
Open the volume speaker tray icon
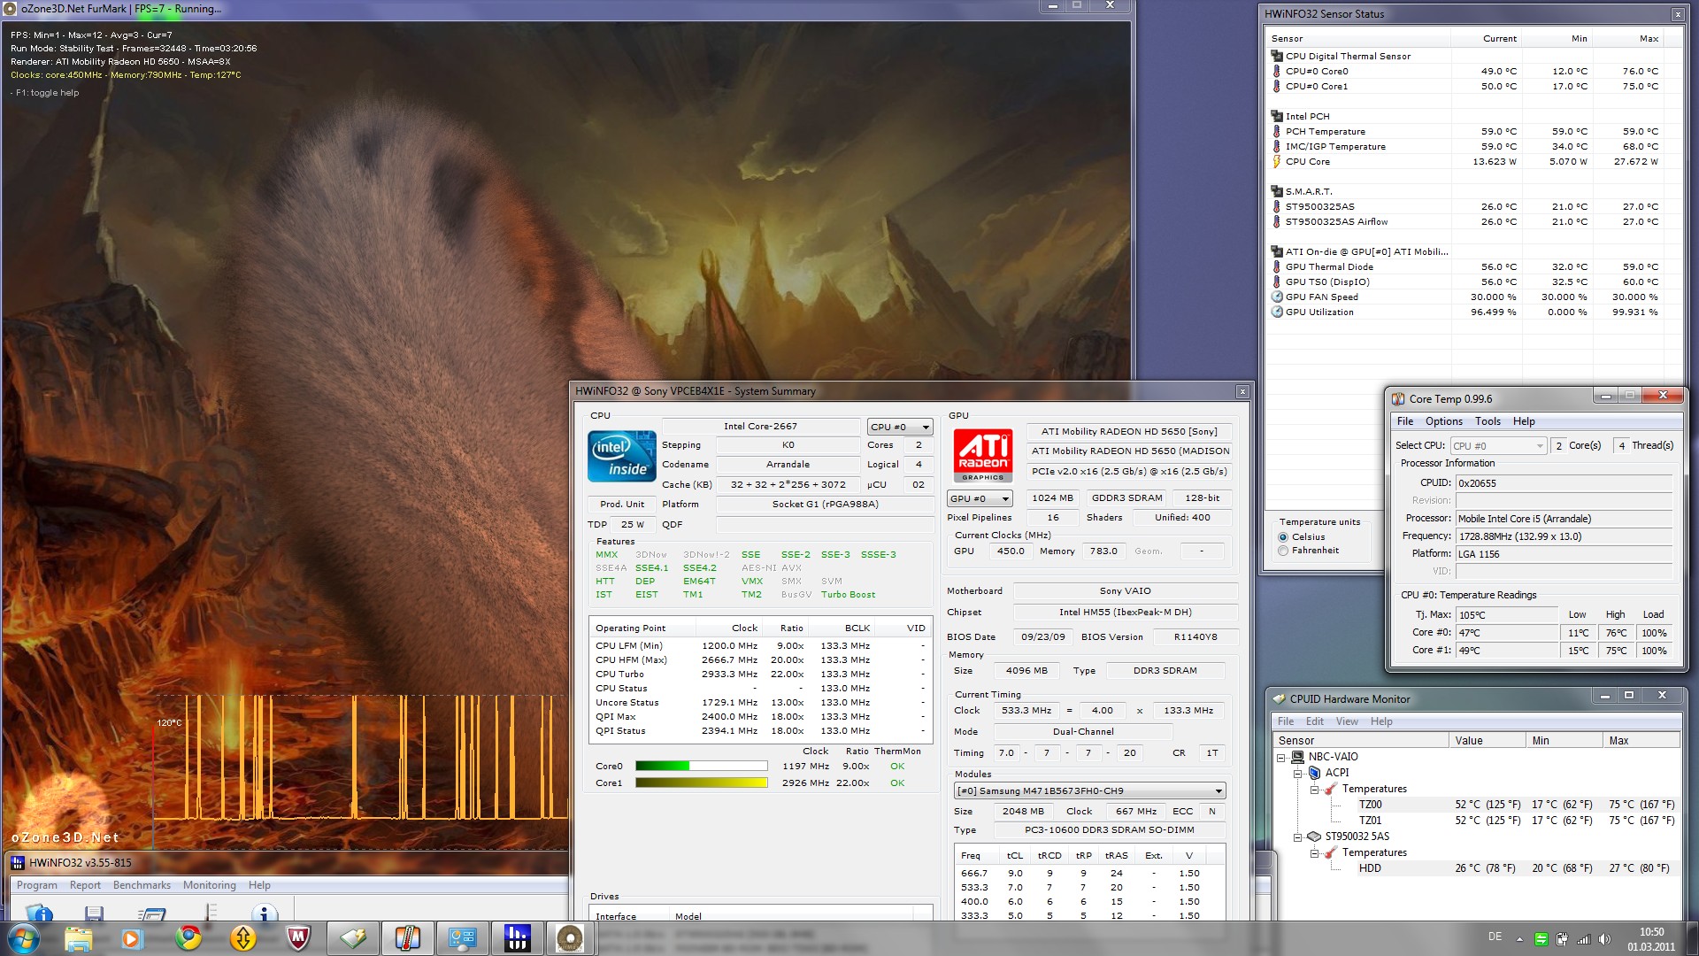coord(1605,939)
